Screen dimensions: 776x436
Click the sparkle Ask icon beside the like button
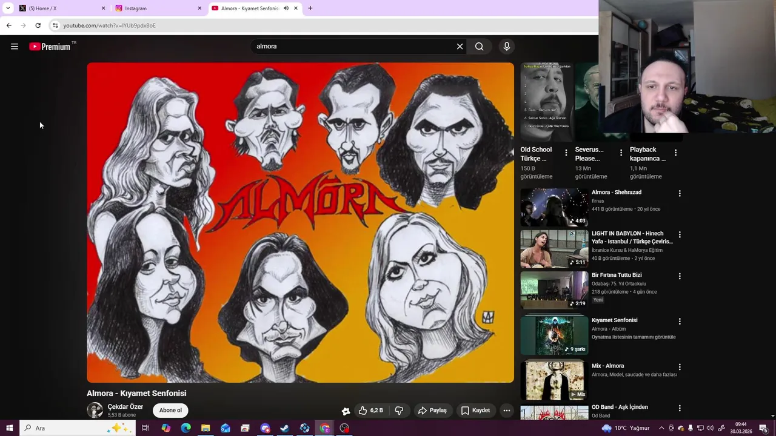[346, 411]
